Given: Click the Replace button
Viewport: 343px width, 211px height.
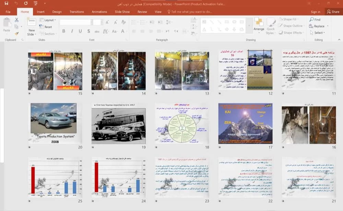Looking at the screenshot, I should (x=317, y=26).
